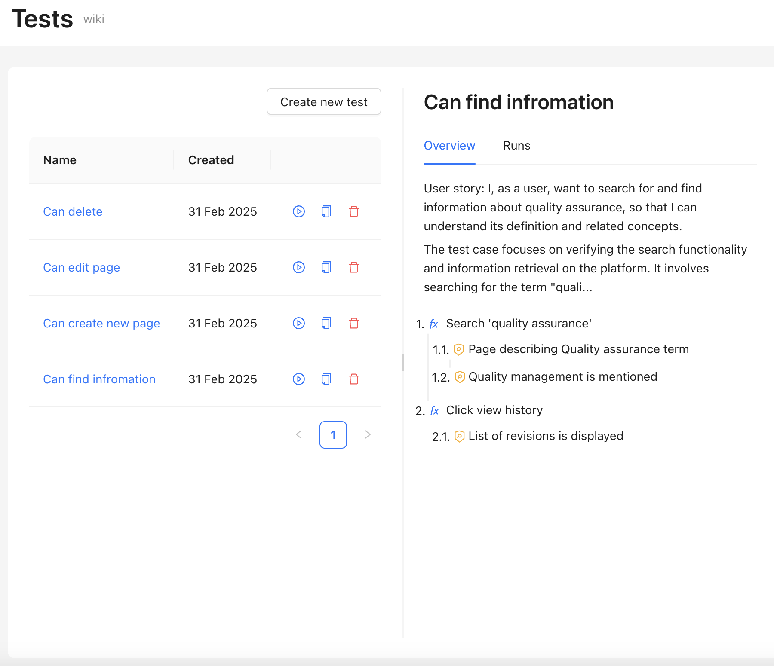Screen dimensions: 774x666
Task: Click fx icon beside 'Click view history'
Action: tap(434, 411)
